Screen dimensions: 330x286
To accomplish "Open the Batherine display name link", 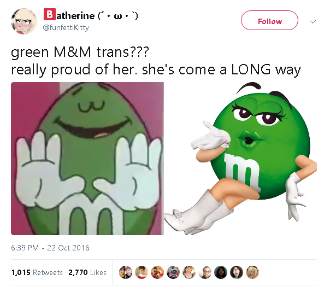I will coord(91,15).
